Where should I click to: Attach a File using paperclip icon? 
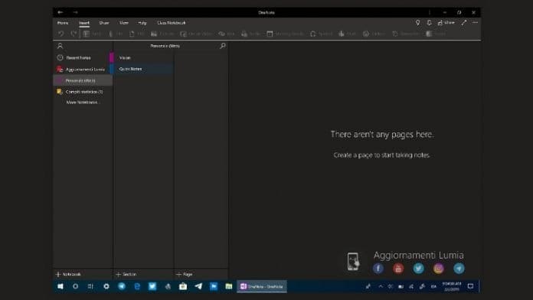pyautogui.click(x=116, y=34)
